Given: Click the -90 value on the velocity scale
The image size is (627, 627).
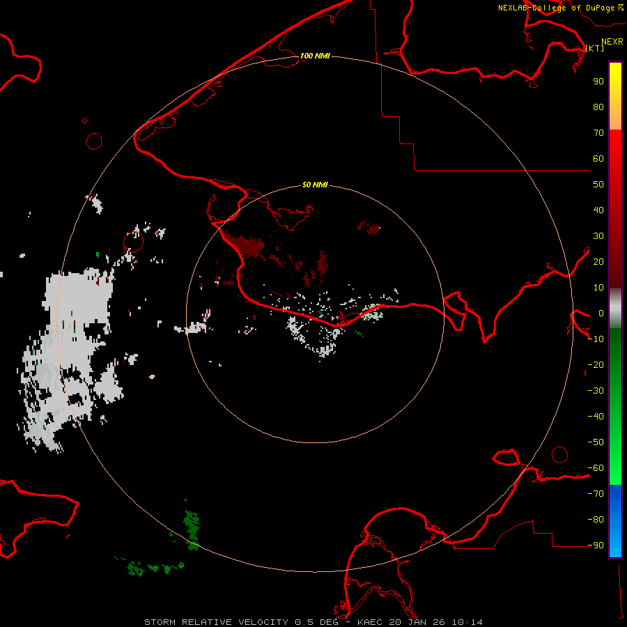Looking at the screenshot, I should pos(596,545).
